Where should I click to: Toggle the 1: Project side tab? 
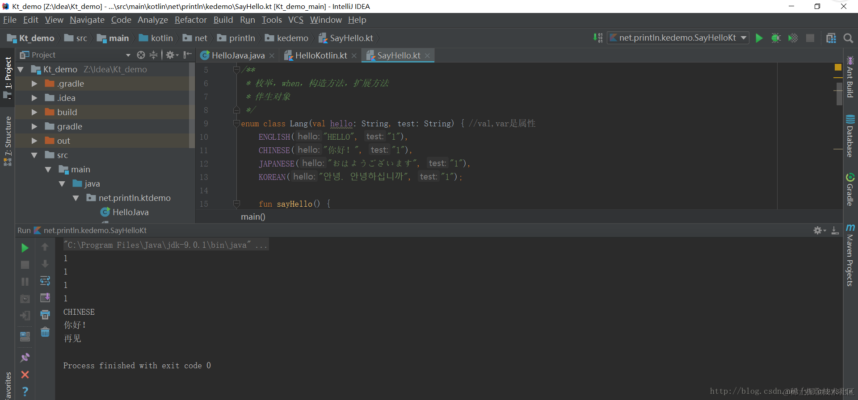(x=8, y=78)
